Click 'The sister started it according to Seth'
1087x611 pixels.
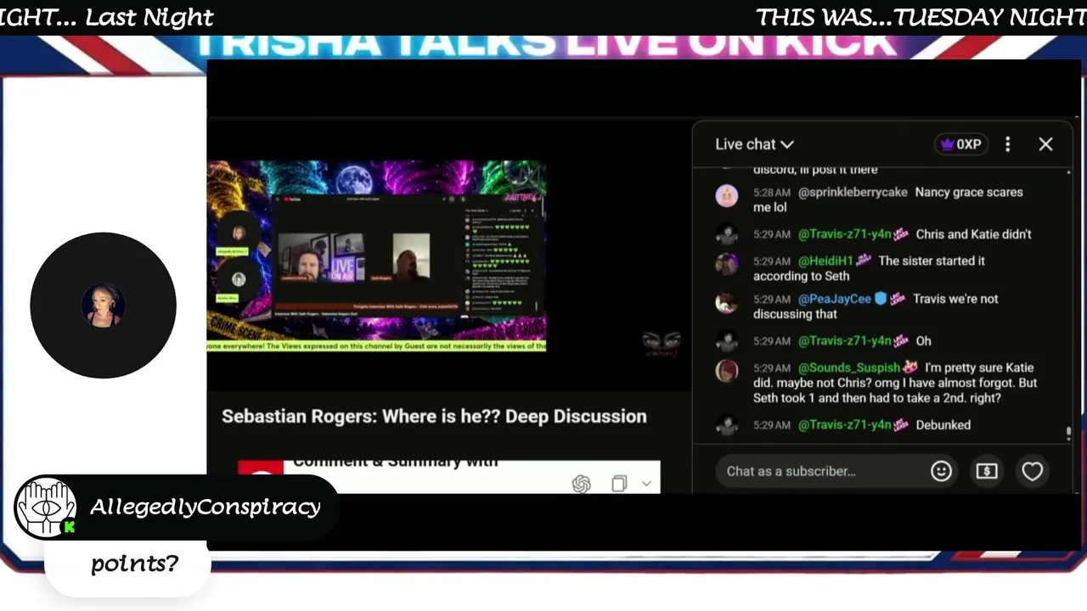point(869,268)
